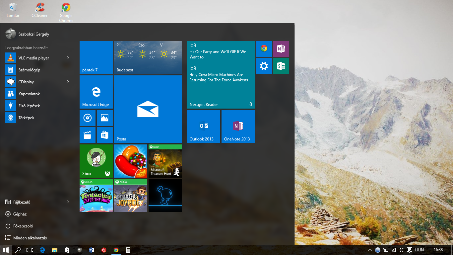The width and height of the screenshot is (453, 255).
Task: Open the Nextgen Reader news tile
Action: (221, 75)
